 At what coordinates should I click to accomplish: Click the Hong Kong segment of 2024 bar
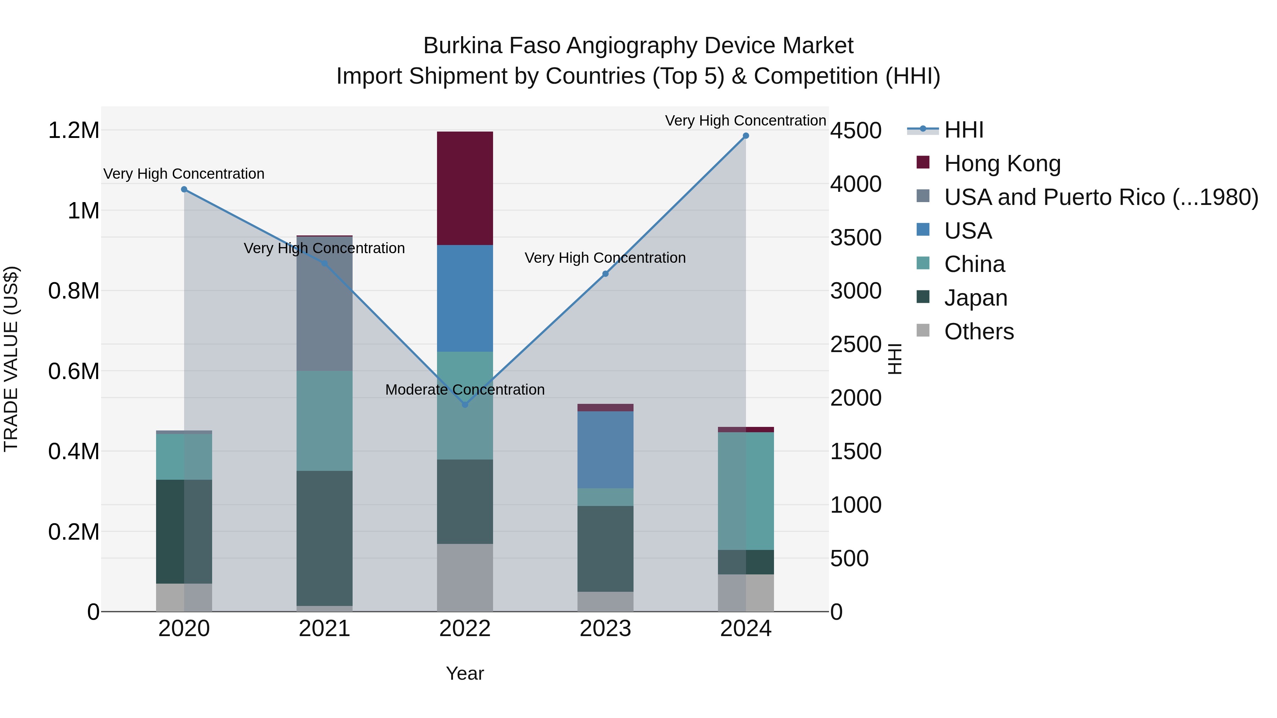click(x=746, y=430)
